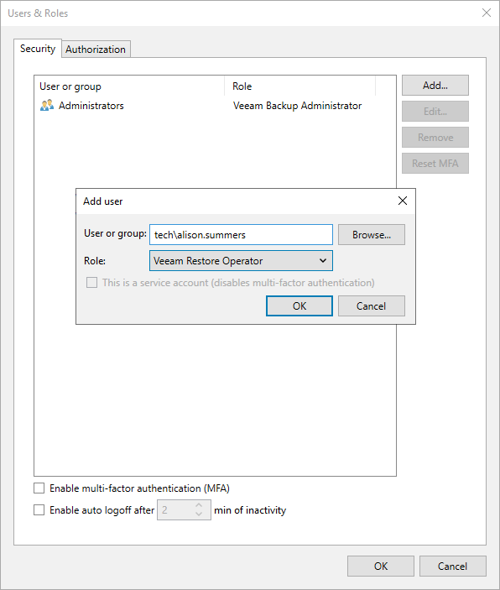500x590 pixels.
Task: Open the Role dropdown
Action: click(241, 261)
